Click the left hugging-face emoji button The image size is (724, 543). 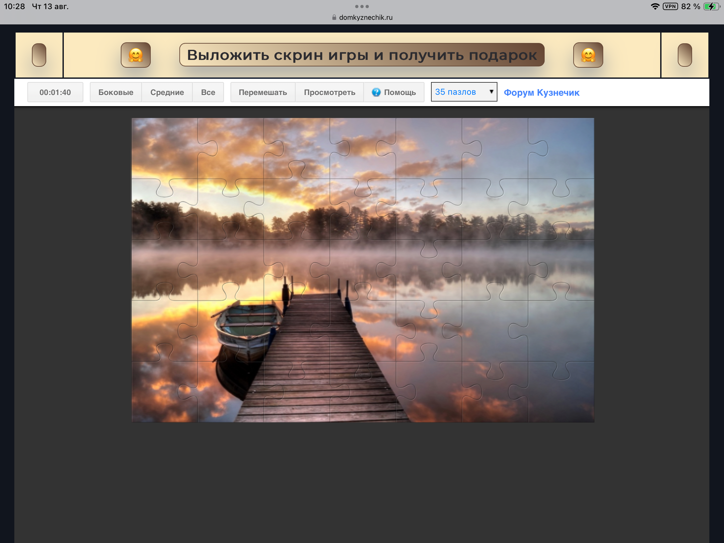(135, 55)
